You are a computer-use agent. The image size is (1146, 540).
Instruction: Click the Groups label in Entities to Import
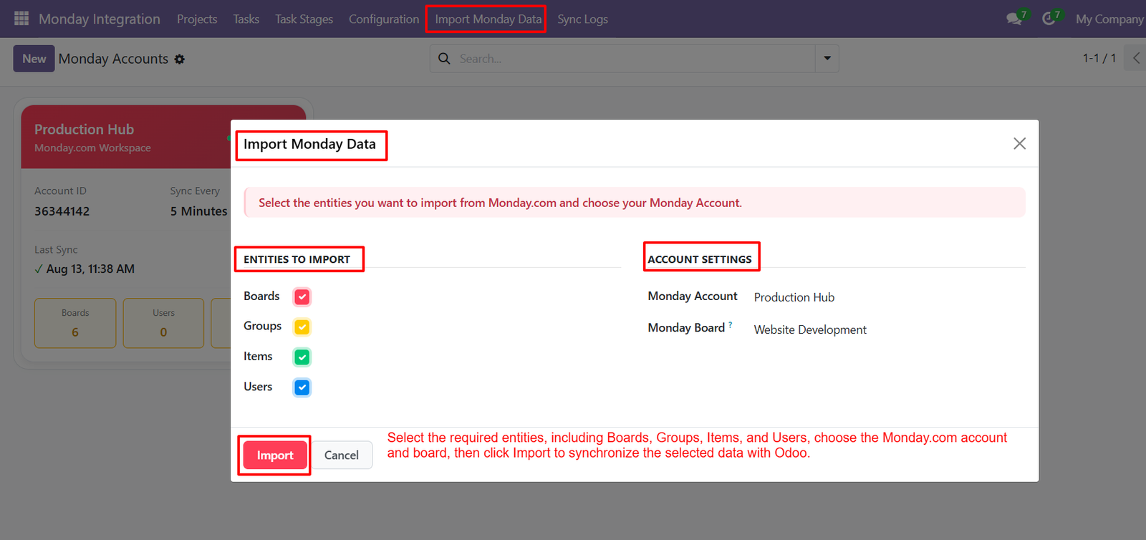tap(262, 326)
